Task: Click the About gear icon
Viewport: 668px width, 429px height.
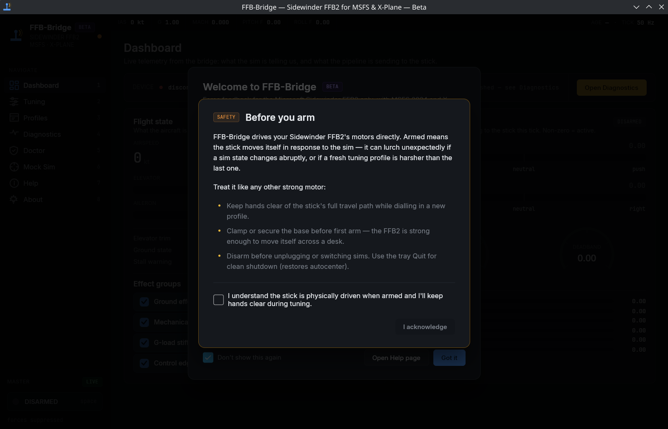Action: (14, 199)
